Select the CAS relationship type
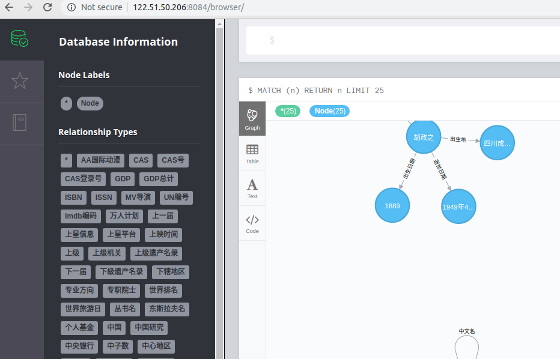 141,160
